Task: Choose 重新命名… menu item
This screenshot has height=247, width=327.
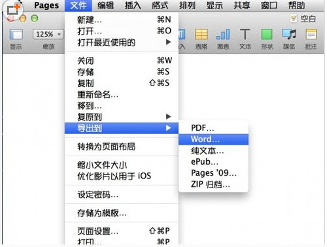Action: click(x=122, y=94)
